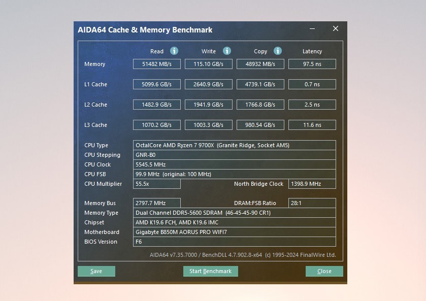Click the Copy column header label
This screenshot has width=426, height=301.
[260, 51]
